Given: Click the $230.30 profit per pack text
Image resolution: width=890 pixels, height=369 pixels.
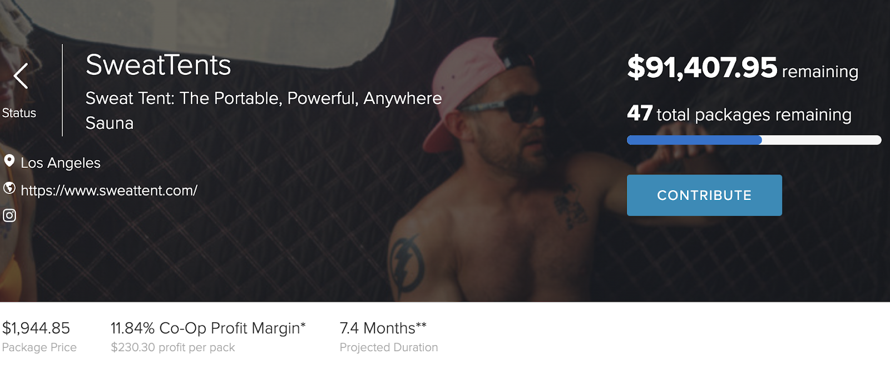Looking at the screenshot, I should pos(173,347).
